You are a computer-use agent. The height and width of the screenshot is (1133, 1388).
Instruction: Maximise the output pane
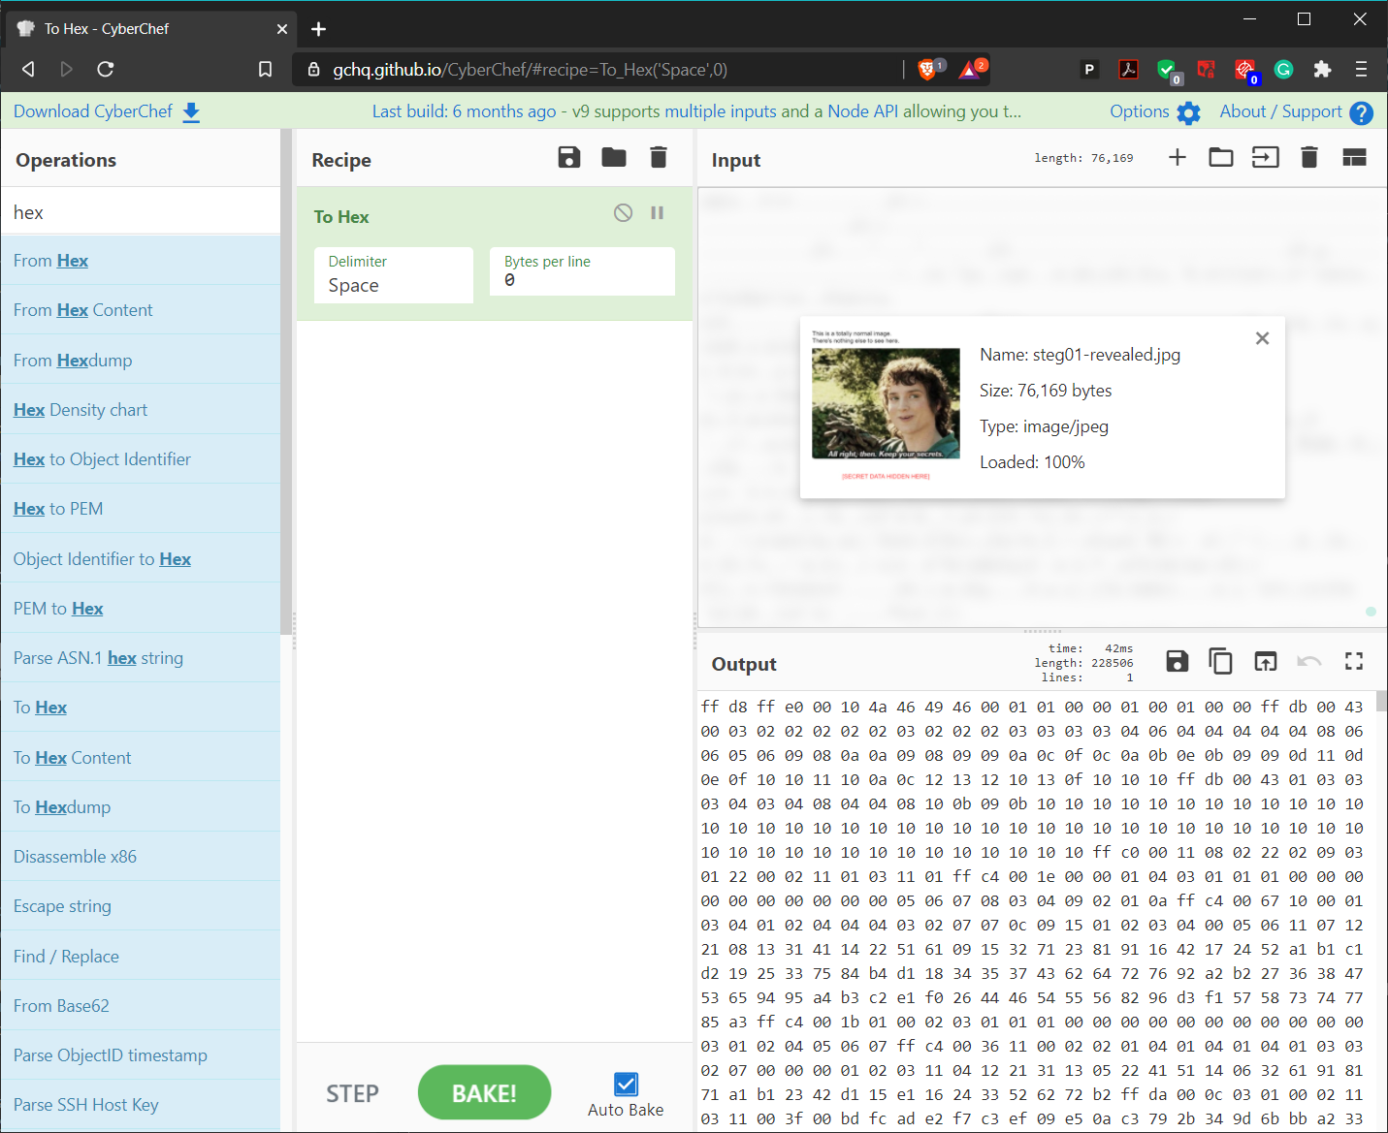pyautogui.click(x=1354, y=661)
